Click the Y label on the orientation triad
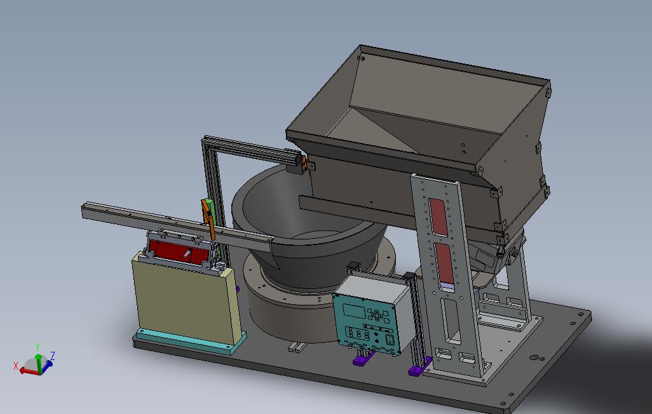This screenshot has height=414, width=652. click(x=37, y=347)
